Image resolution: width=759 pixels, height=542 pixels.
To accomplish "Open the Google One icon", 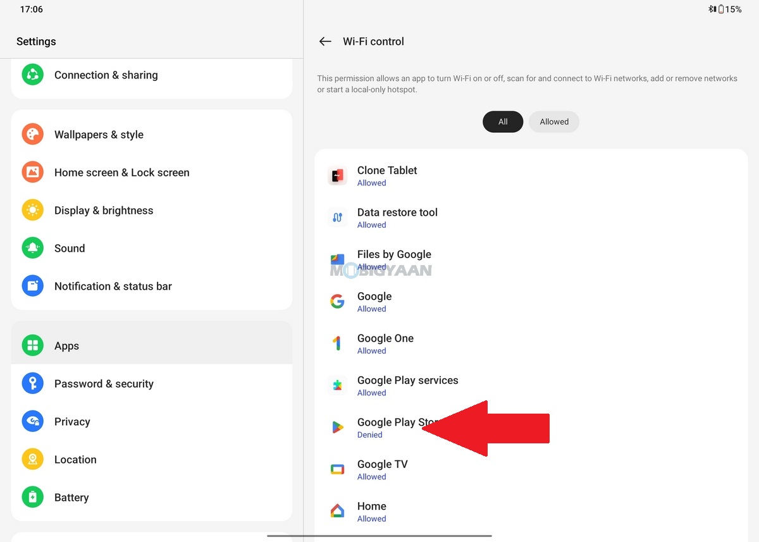I will pyautogui.click(x=337, y=343).
